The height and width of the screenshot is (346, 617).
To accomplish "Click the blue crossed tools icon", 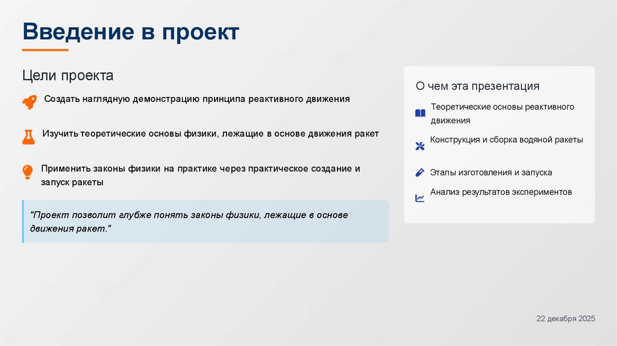I will (x=420, y=146).
